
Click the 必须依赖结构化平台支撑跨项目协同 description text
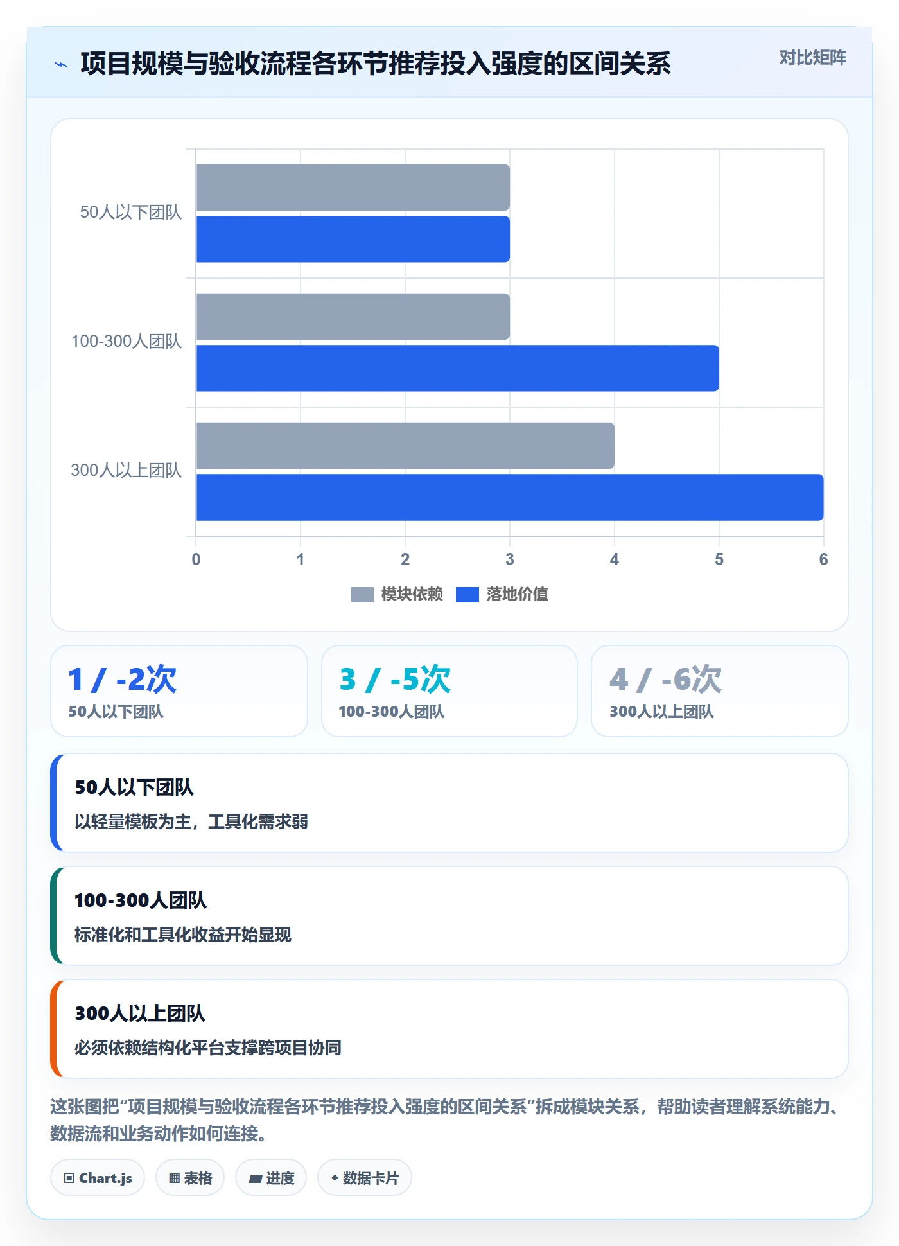208,1048
